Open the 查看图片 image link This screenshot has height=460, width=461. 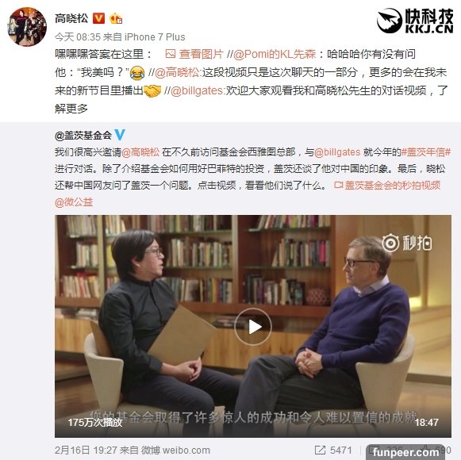[x=194, y=54]
